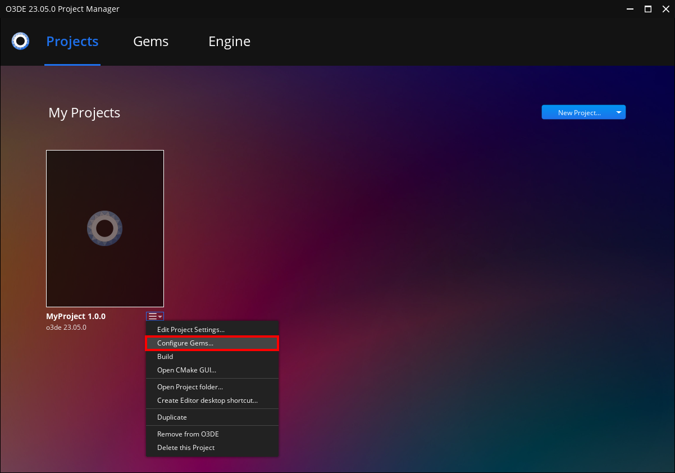The image size is (675, 473).
Task: Click the MyProject gear thumbnail icon
Action: 104,228
